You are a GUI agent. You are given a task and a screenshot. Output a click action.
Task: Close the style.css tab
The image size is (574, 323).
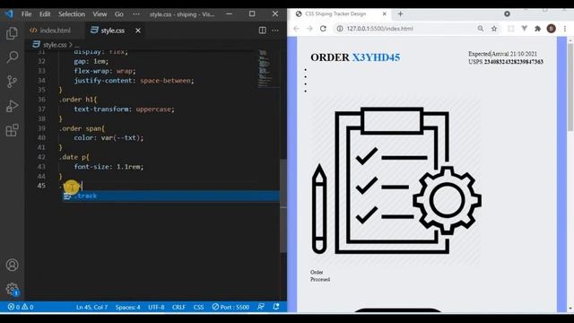point(138,31)
